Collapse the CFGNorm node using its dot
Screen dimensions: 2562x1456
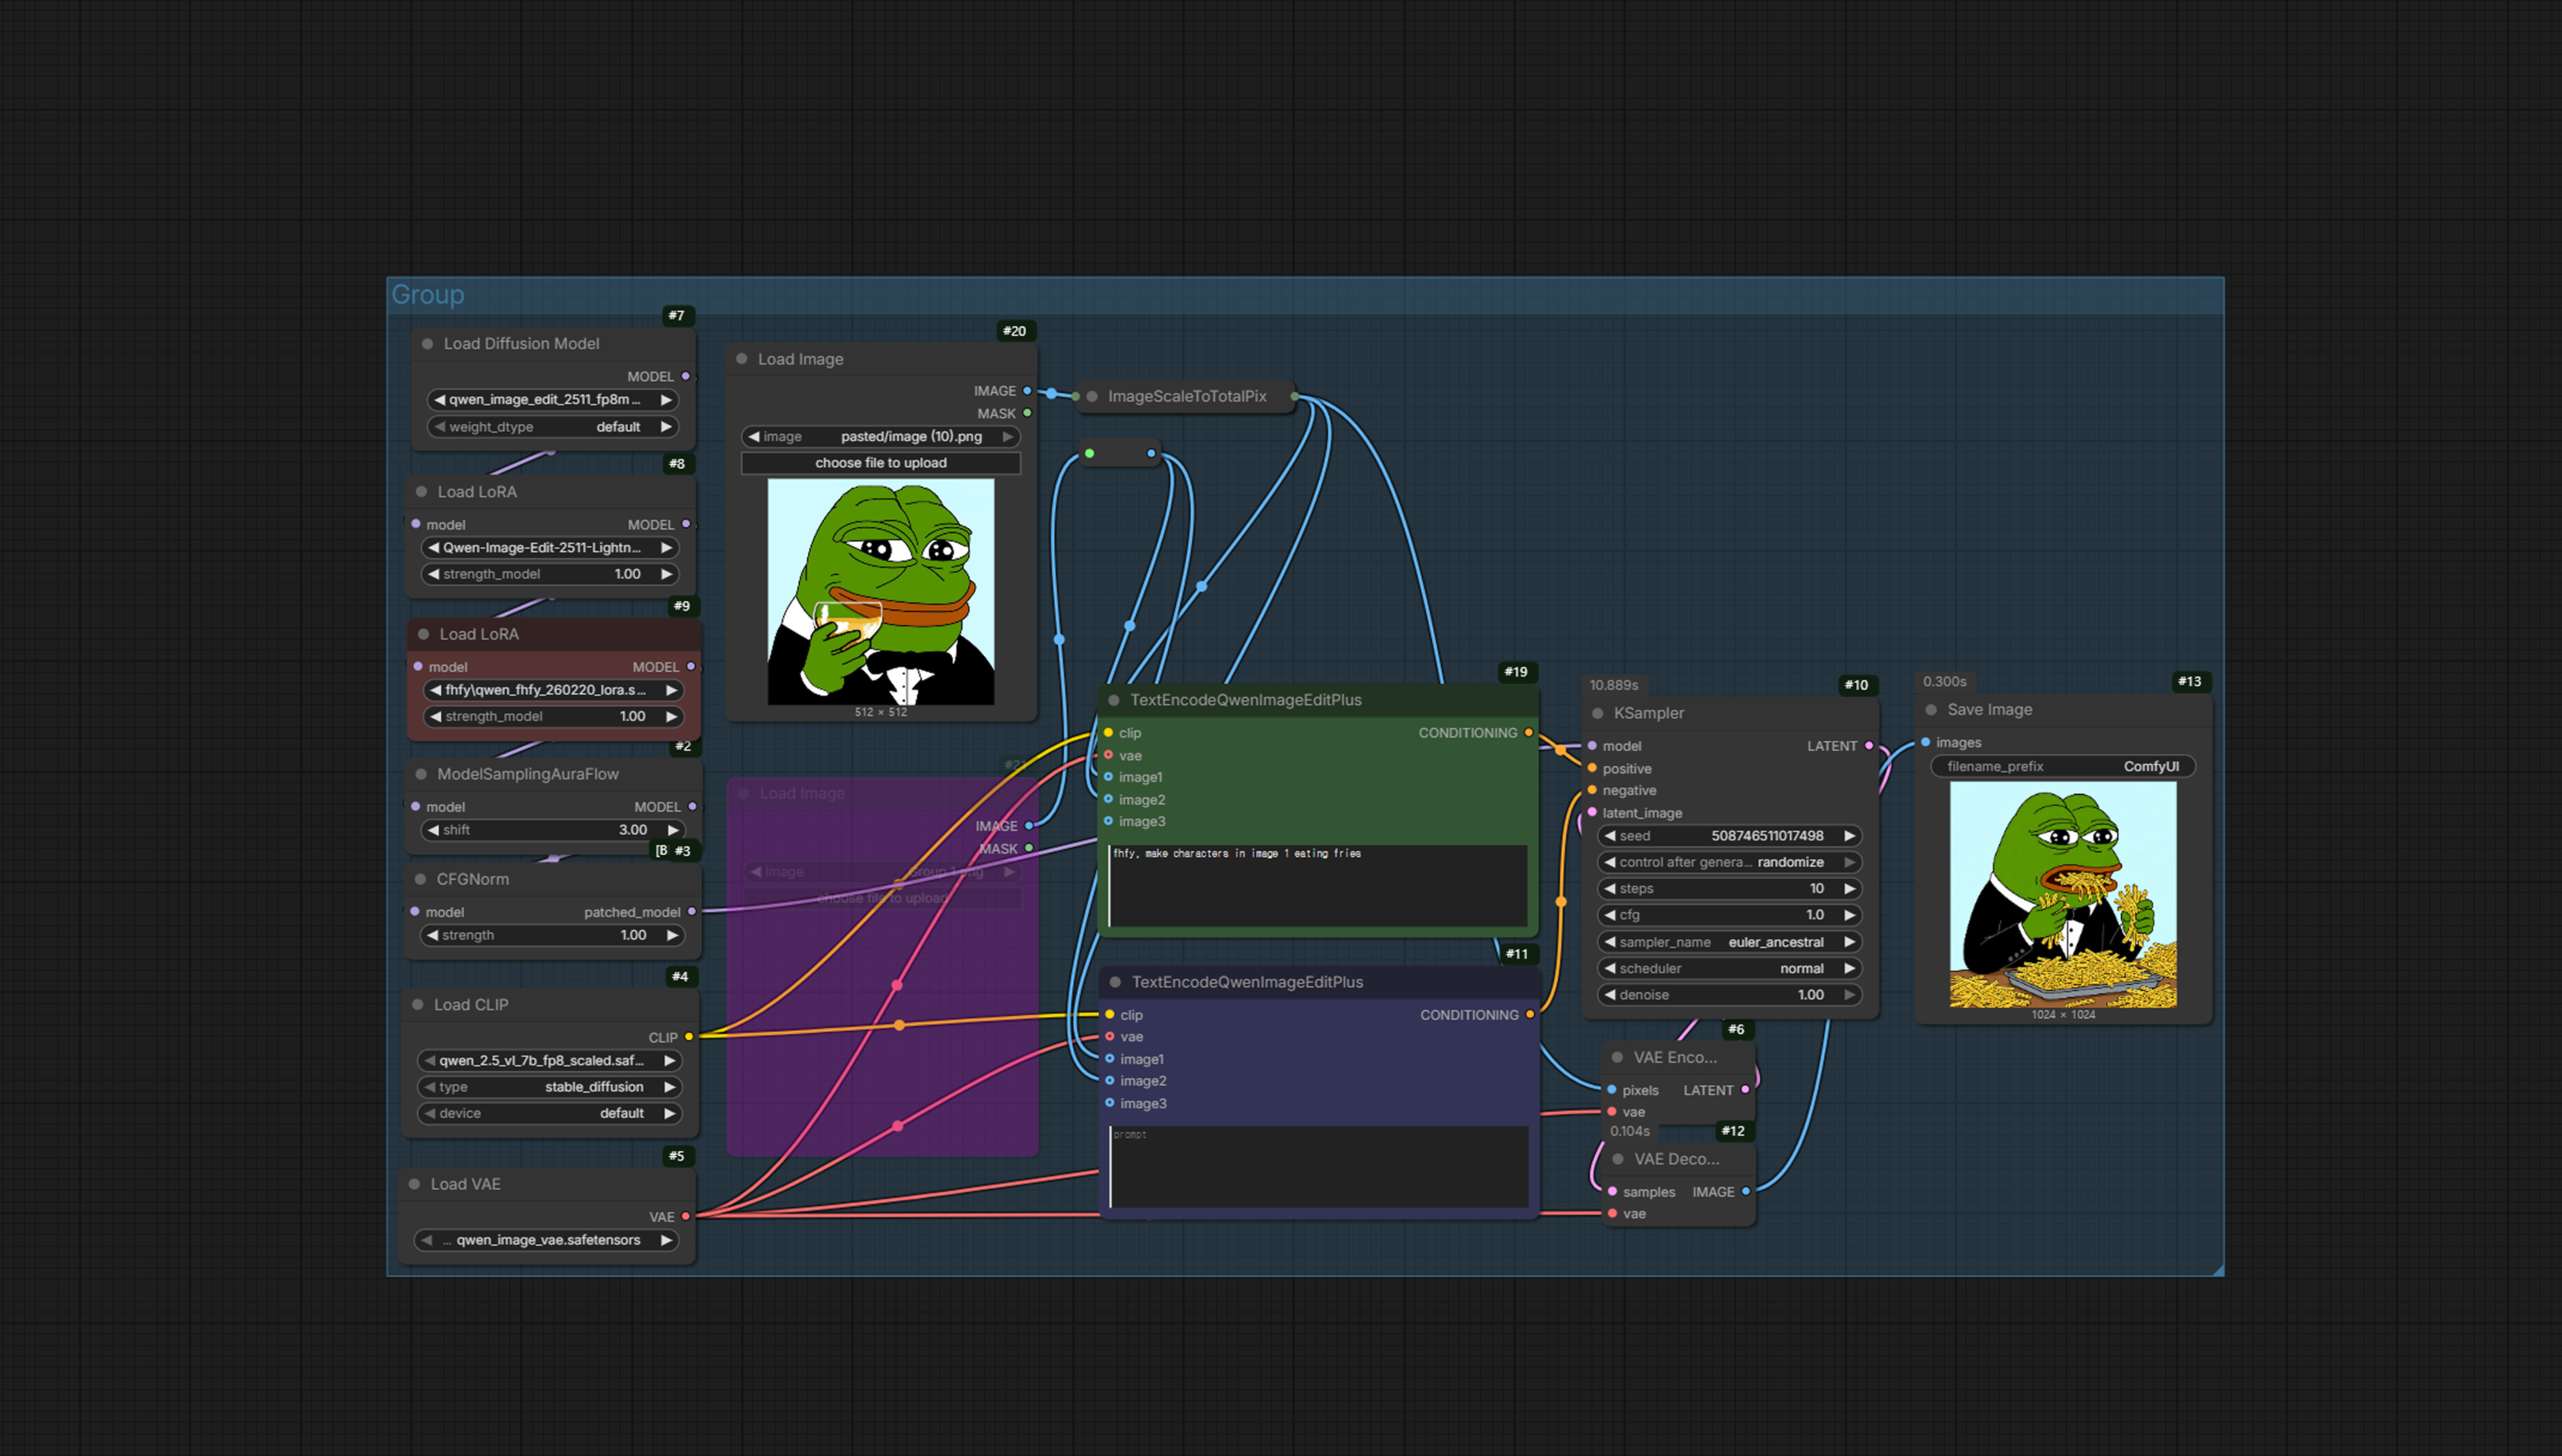(x=421, y=879)
